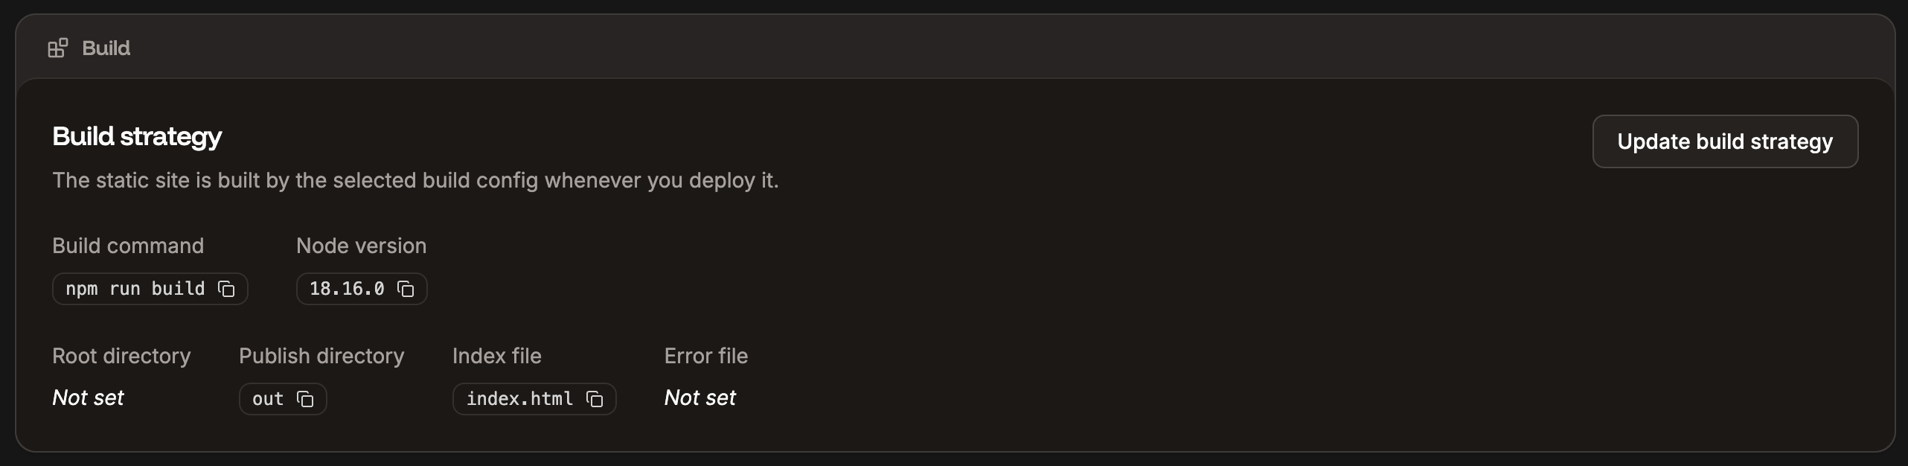Click the Error file Not set value
This screenshot has height=466, width=1908.
(699, 398)
